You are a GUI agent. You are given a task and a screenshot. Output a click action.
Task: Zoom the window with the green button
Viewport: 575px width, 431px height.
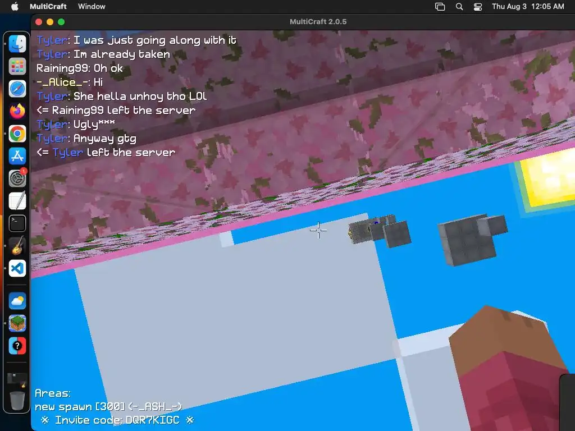pos(61,22)
